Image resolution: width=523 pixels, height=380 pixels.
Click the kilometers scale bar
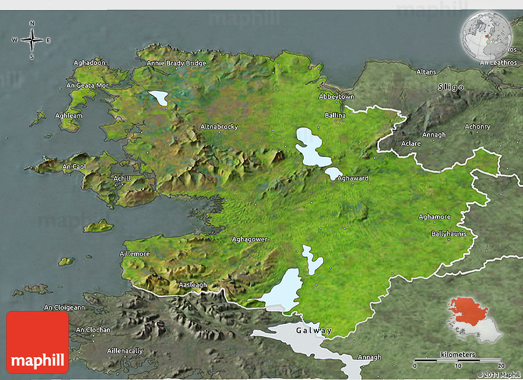pyautogui.click(x=458, y=359)
